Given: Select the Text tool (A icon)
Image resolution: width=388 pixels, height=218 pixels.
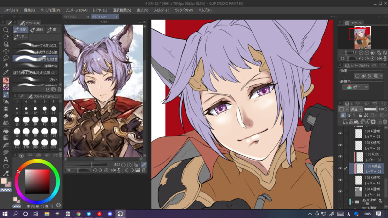Looking at the screenshot, I should click(x=6, y=159).
